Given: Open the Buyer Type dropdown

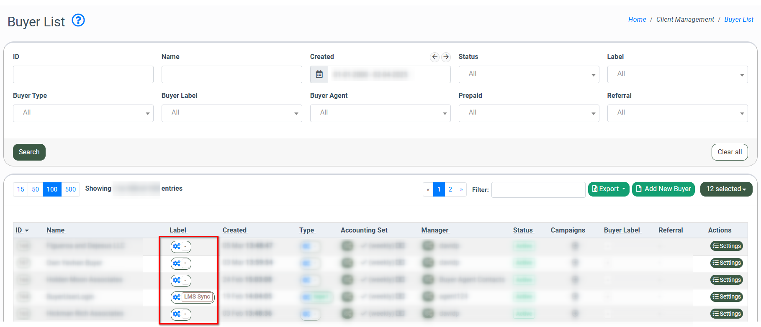Looking at the screenshot, I should point(83,113).
